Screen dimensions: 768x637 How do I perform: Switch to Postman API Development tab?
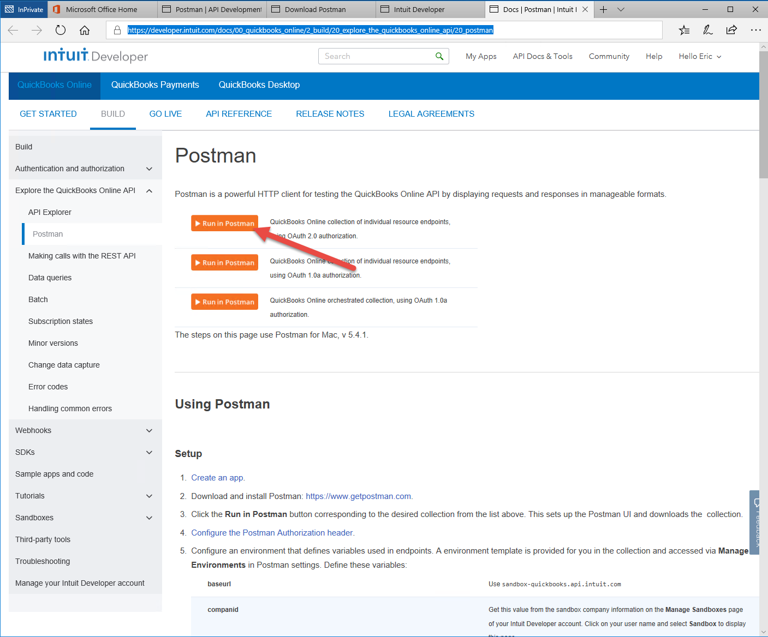click(212, 9)
